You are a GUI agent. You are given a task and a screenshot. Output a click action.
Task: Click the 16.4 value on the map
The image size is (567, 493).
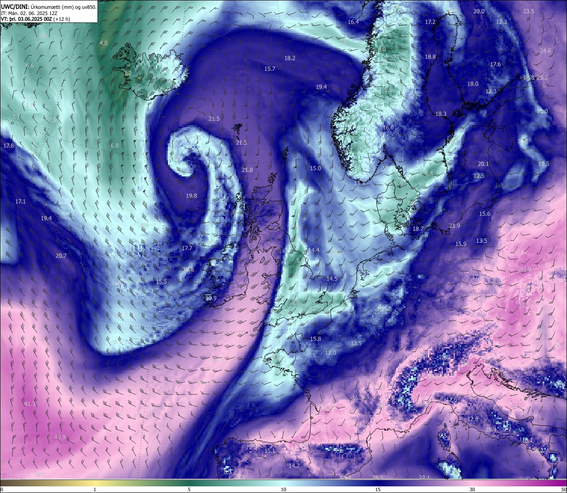tap(353, 22)
